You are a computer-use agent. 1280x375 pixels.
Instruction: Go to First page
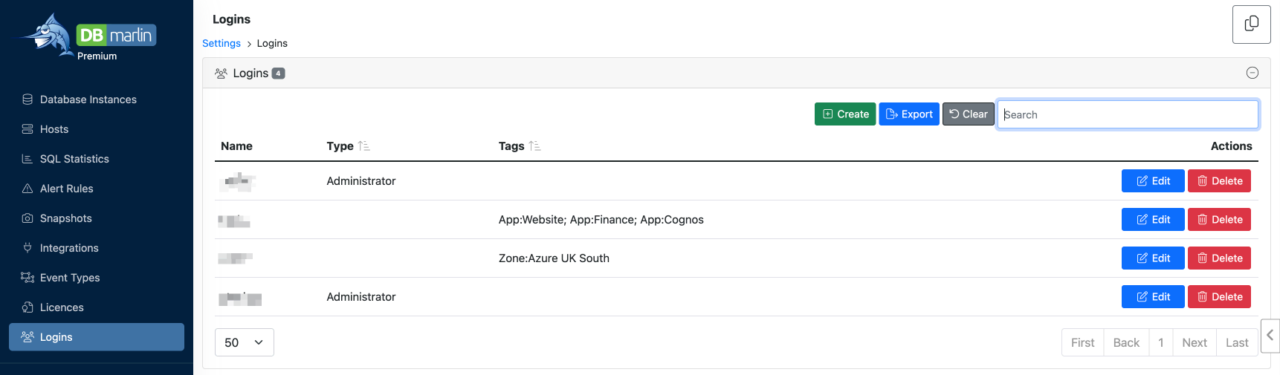coord(1082,342)
